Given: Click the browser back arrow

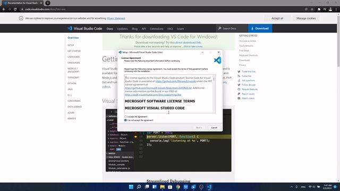Looking at the screenshot, I should tap(4, 10).
